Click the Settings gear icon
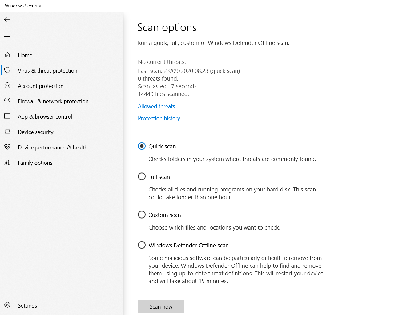407x315 pixels. [7, 305]
